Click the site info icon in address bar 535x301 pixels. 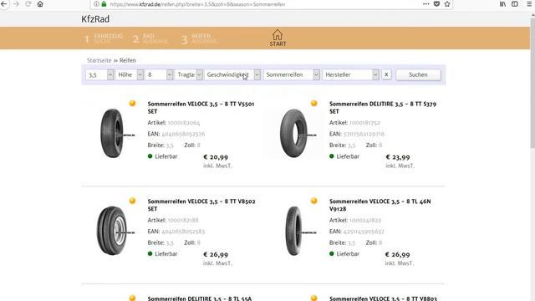click(x=96, y=4)
